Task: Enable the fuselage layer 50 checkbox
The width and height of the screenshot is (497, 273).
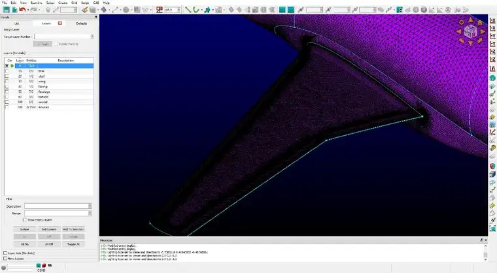Action: (7, 91)
